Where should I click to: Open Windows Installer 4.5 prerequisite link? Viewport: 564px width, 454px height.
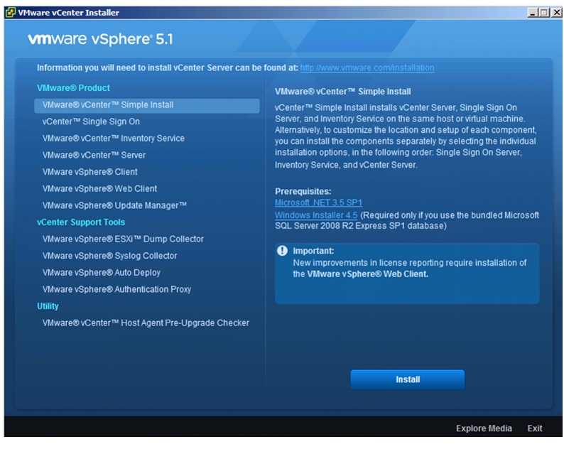click(x=316, y=215)
